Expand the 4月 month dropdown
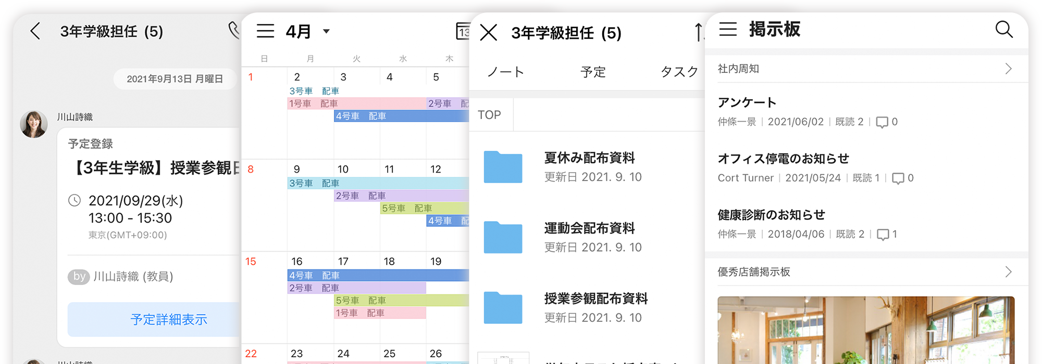1042x364 pixels. pos(326,32)
